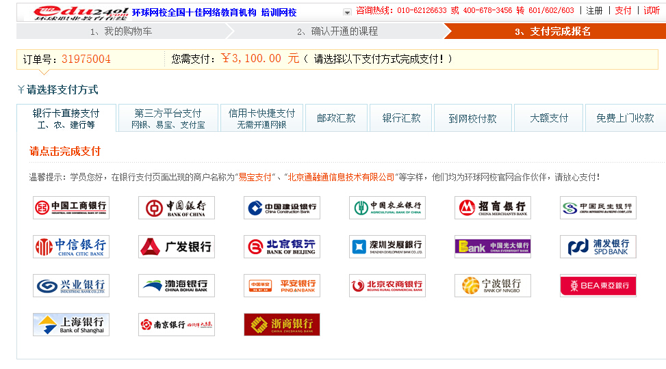666x369 pixels.
Task: Pick Beijing Rural Commercial Bank logo
Action: tap(387, 286)
